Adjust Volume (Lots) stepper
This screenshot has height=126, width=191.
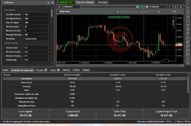click(x=48, y=48)
